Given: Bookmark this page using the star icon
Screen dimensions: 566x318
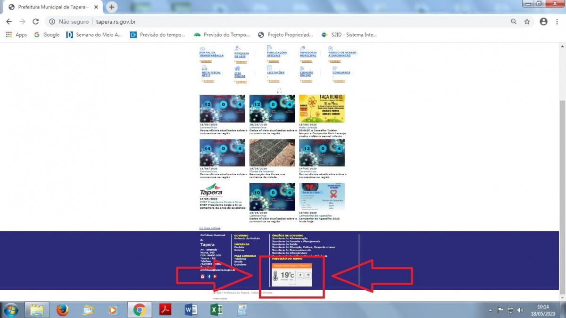Looking at the screenshot, I should 527,22.
